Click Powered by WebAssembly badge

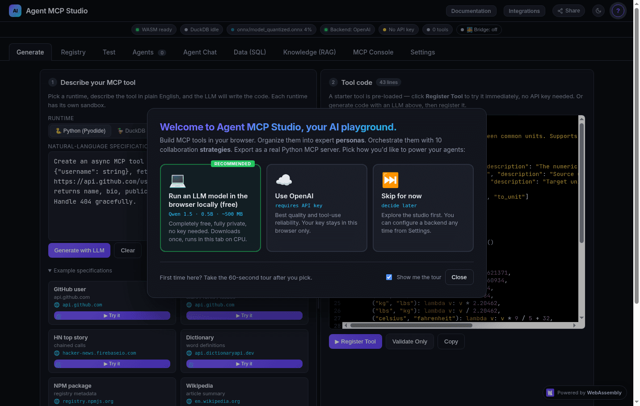coord(585,393)
